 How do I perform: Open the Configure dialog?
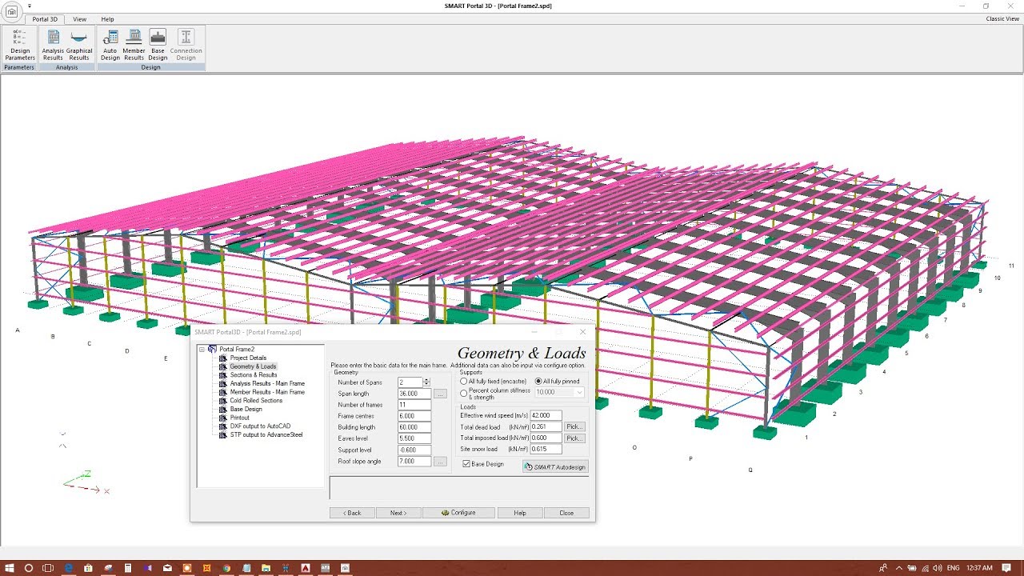click(x=458, y=512)
